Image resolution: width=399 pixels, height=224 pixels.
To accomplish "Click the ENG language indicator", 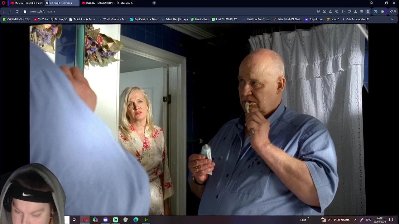I will (x=368, y=220).
